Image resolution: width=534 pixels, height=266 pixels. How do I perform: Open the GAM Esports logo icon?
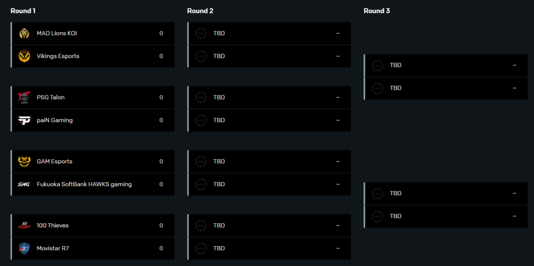[24, 162]
